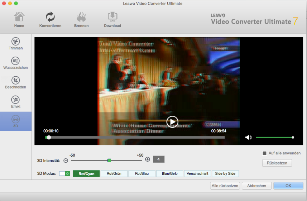Play the video preview
307x201 pixels.
(172, 122)
